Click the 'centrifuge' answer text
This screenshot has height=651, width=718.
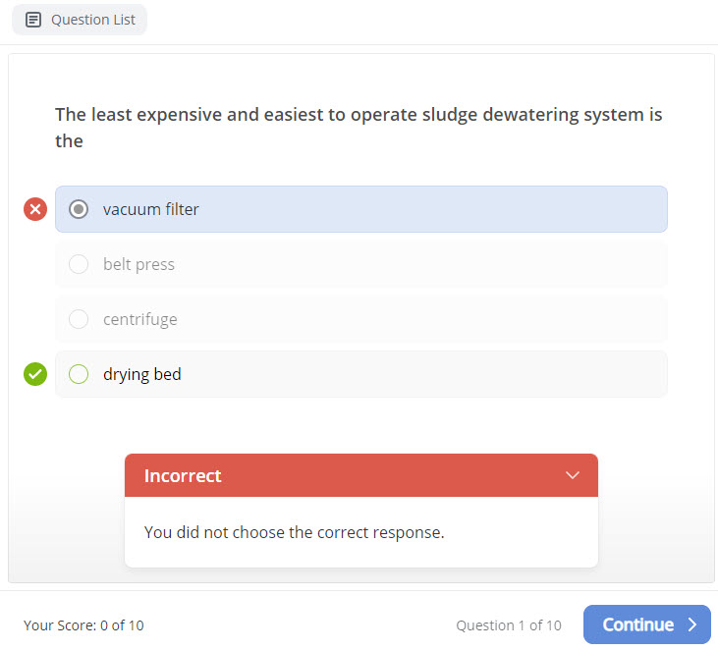pos(140,319)
